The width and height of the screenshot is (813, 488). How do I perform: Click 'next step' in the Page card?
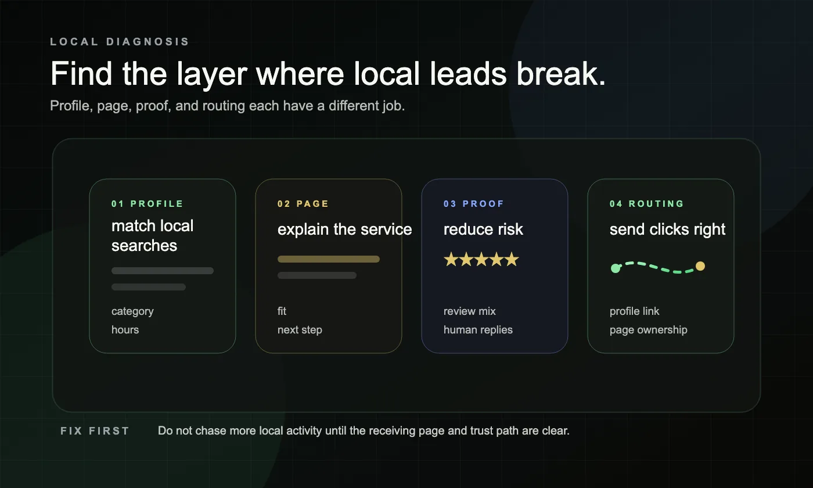[x=300, y=330]
